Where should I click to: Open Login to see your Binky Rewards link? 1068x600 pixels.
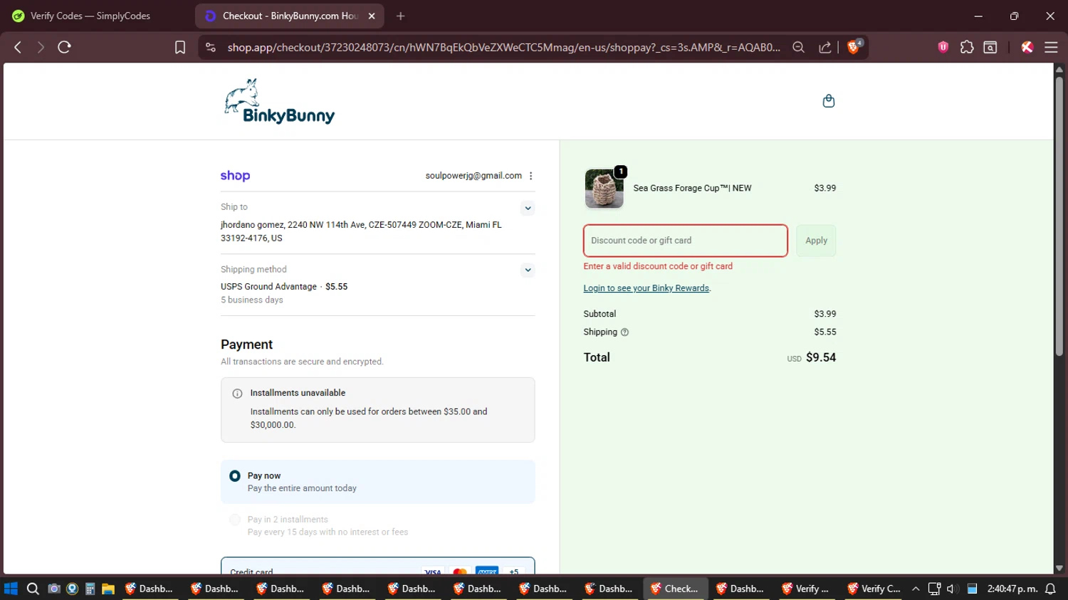[x=646, y=288]
